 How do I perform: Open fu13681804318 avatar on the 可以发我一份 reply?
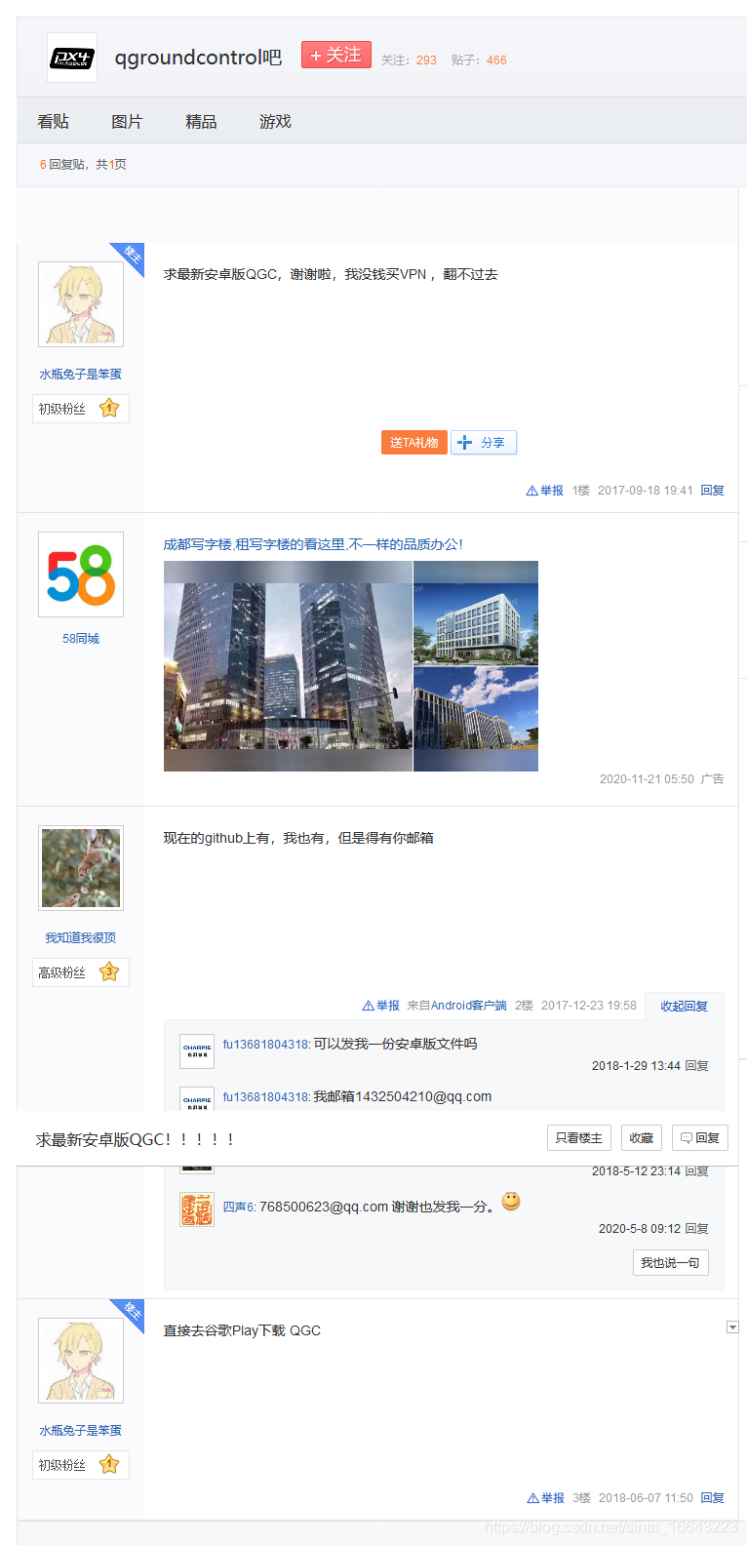tap(197, 1051)
